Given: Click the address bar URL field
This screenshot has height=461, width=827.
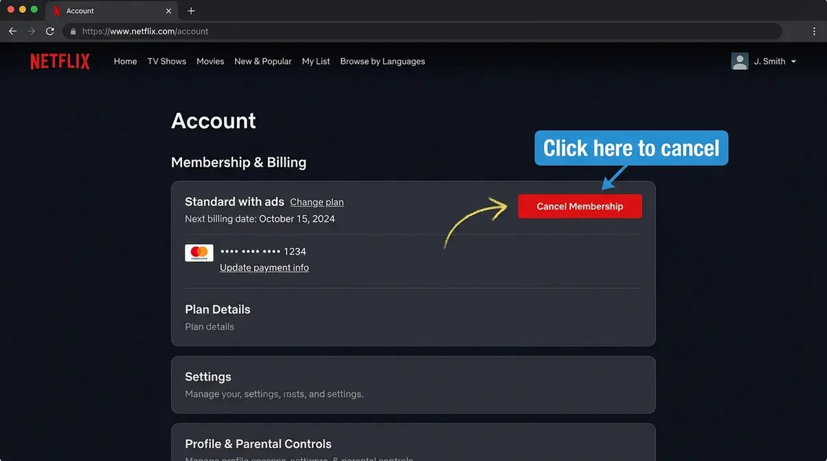Looking at the screenshot, I should [x=422, y=31].
